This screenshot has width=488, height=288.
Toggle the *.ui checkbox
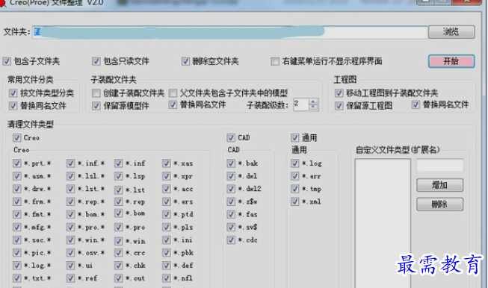[71, 266]
